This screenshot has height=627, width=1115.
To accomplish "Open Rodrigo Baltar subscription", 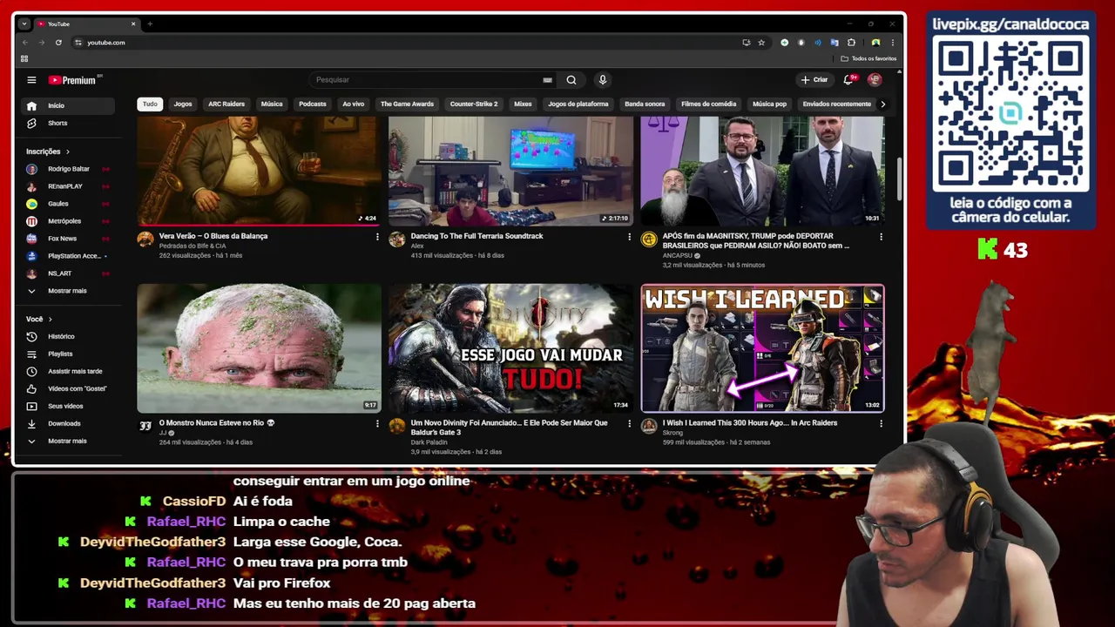I will pos(68,169).
